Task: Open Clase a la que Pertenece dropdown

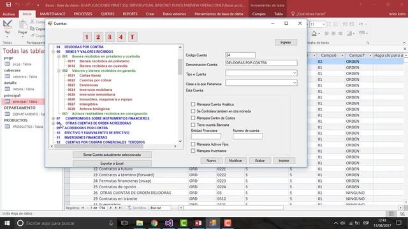Action: point(295,83)
